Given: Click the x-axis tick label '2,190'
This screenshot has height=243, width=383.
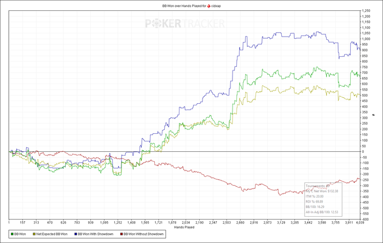Looking at the screenshot, I should click(199, 223).
